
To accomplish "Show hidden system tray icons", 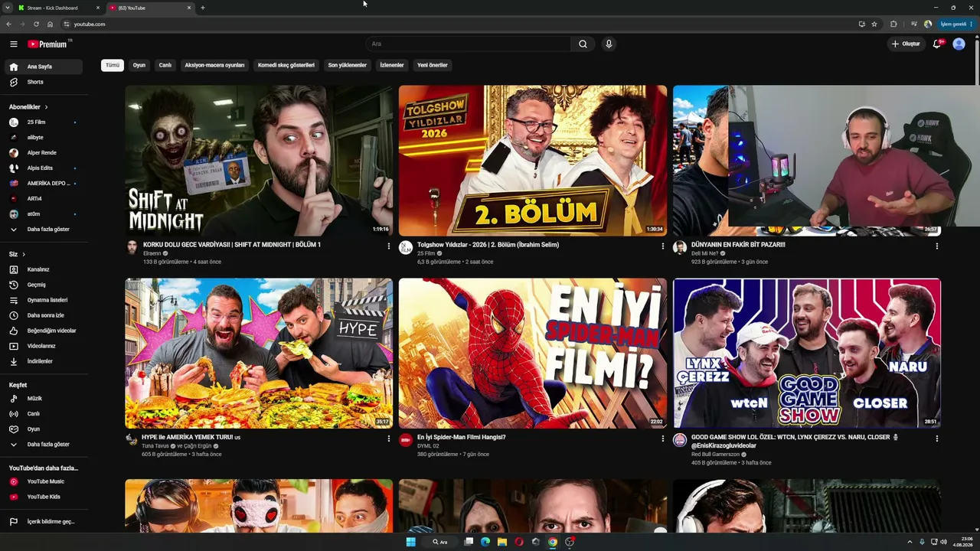I will pos(910,542).
